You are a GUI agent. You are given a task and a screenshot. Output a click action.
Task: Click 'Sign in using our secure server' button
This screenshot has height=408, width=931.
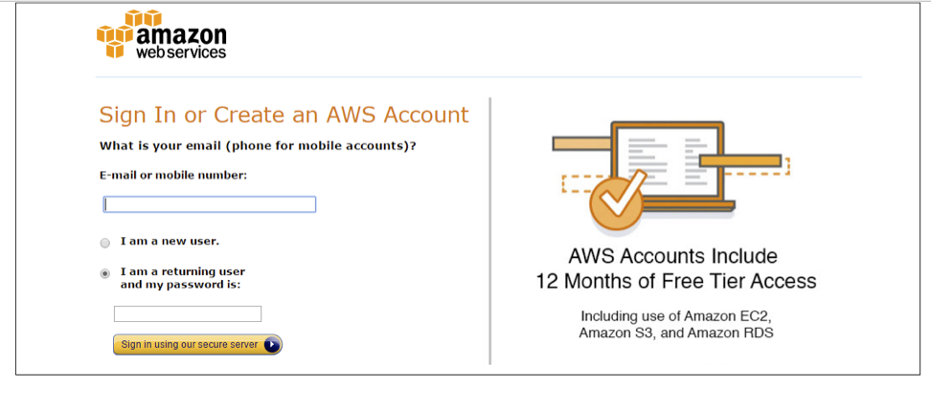pos(197,345)
